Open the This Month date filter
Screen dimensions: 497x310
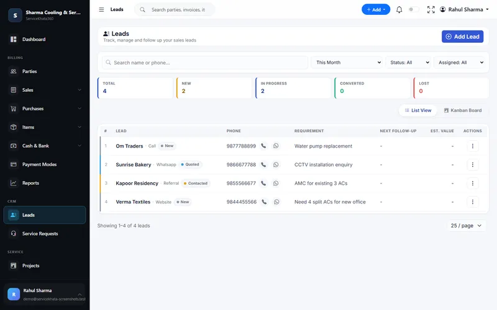pyautogui.click(x=347, y=63)
